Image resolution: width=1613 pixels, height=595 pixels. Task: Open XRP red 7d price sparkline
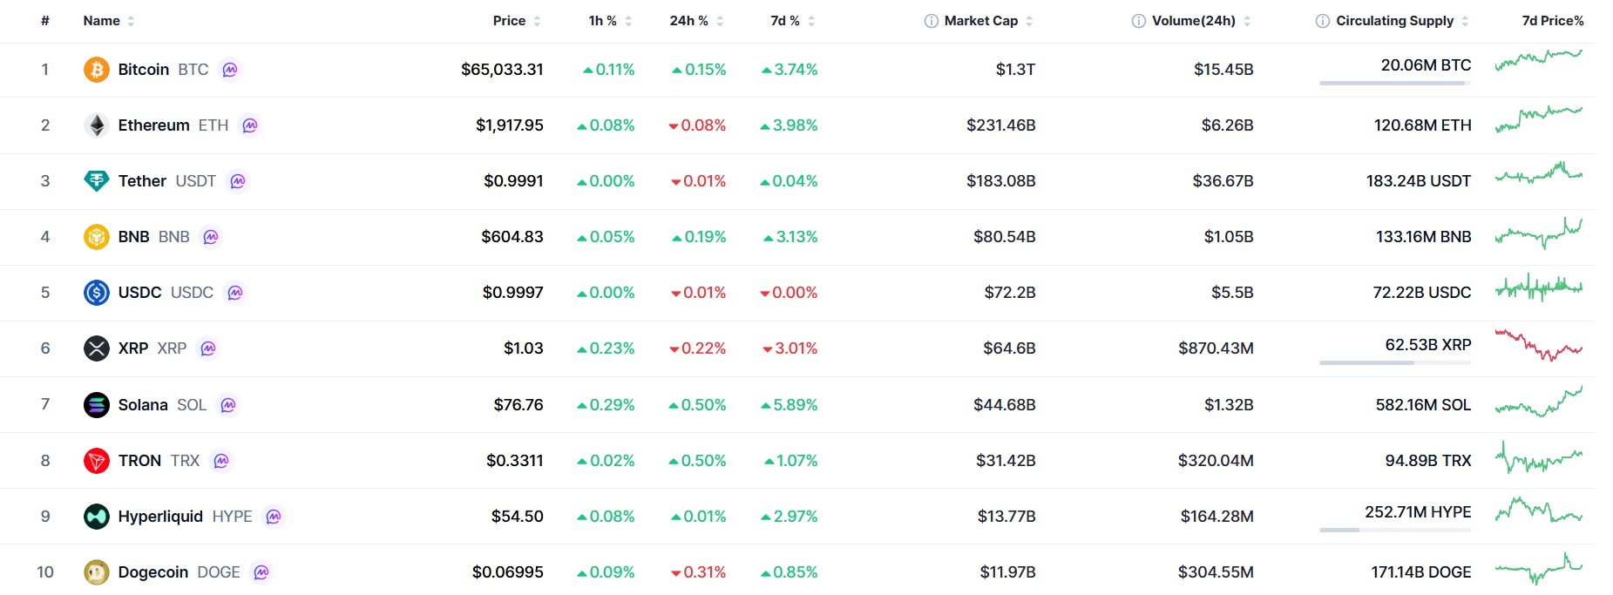[x=1539, y=344]
